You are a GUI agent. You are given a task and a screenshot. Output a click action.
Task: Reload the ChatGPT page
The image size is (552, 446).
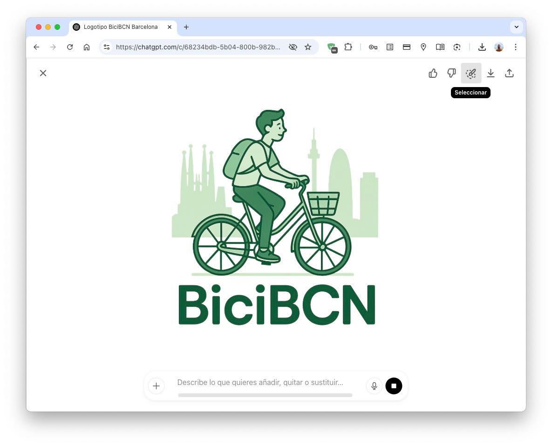coord(70,47)
